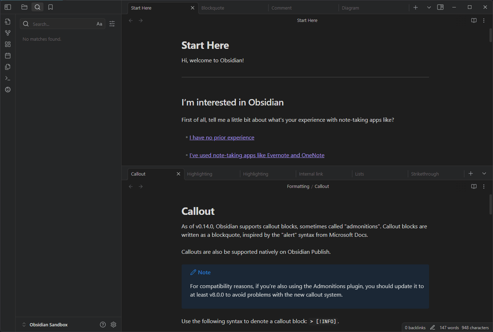Toggle the search settings filter icon
493x332 pixels.
point(112,24)
